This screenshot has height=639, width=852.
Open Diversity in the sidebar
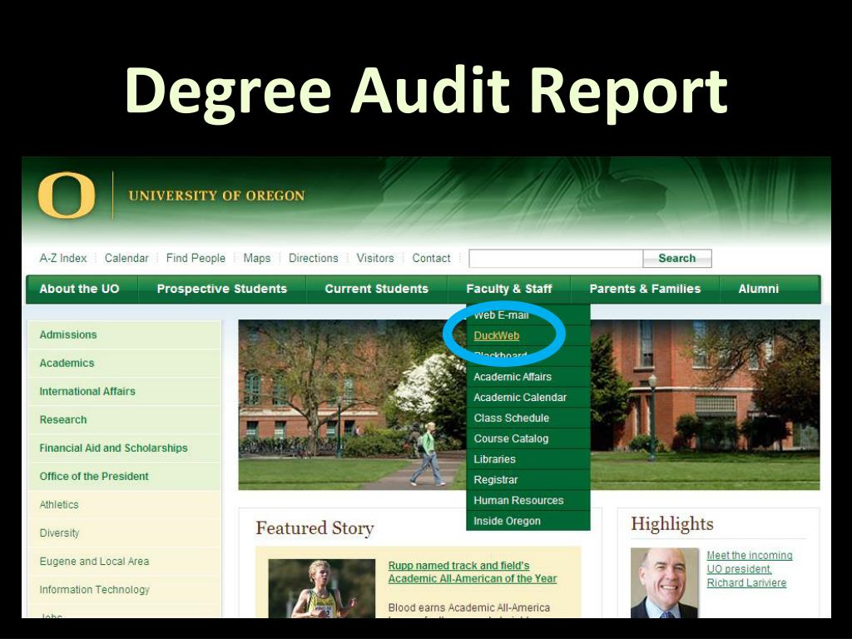[x=125, y=533]
